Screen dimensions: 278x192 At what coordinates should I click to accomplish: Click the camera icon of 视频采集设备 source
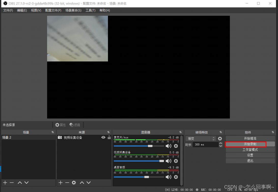60,137
